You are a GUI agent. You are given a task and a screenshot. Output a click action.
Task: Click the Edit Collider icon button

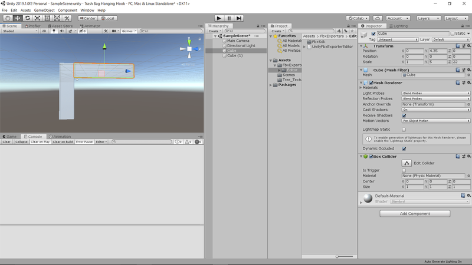pos(407,163)
